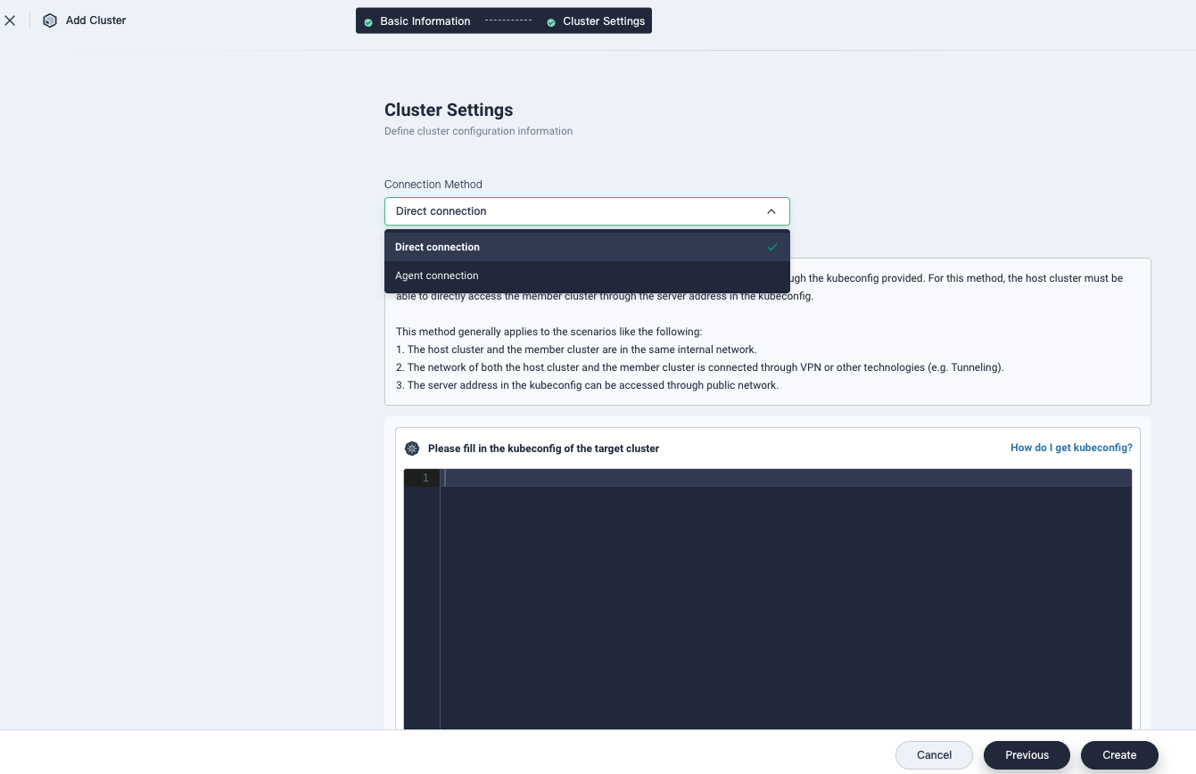Collapse the dropdown using the chevron arrow
This screenshot has height=774, width=1196.
771,211
